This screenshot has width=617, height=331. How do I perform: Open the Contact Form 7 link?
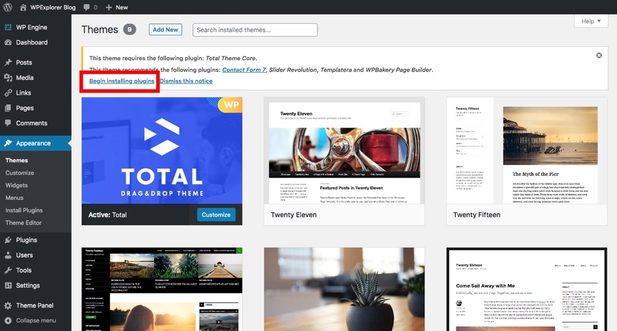tap(244, 70)
